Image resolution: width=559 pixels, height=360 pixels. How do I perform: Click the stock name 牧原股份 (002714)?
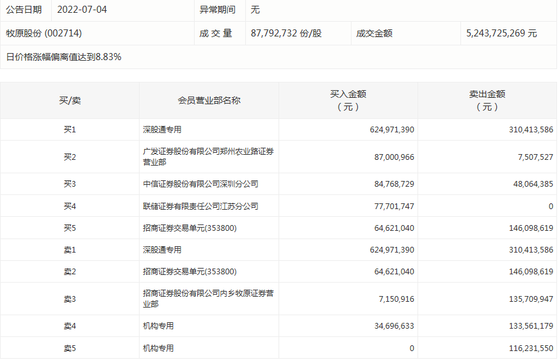click(44, 33)
